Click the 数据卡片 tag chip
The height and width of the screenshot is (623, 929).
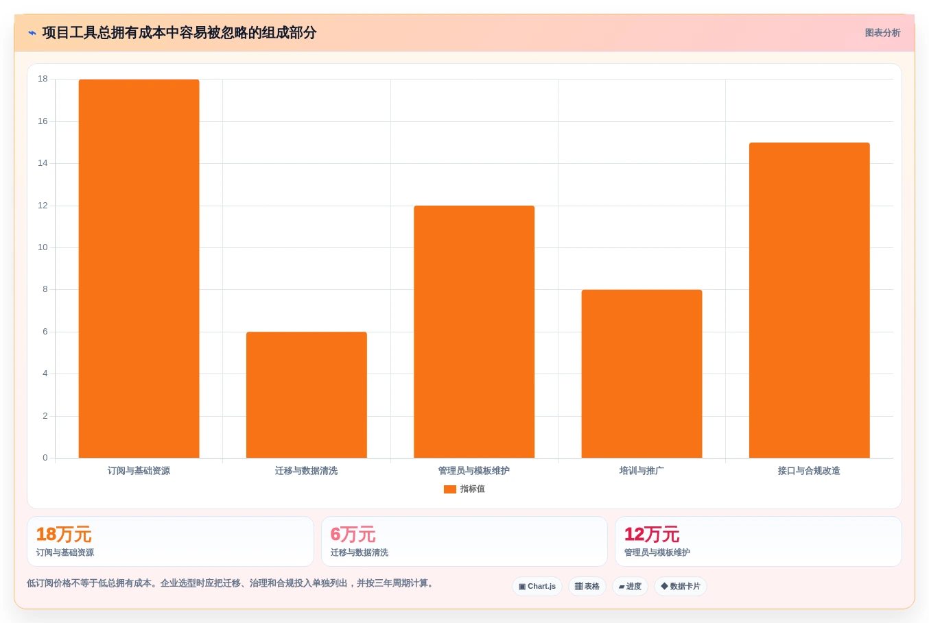click(x=681, y=587)
